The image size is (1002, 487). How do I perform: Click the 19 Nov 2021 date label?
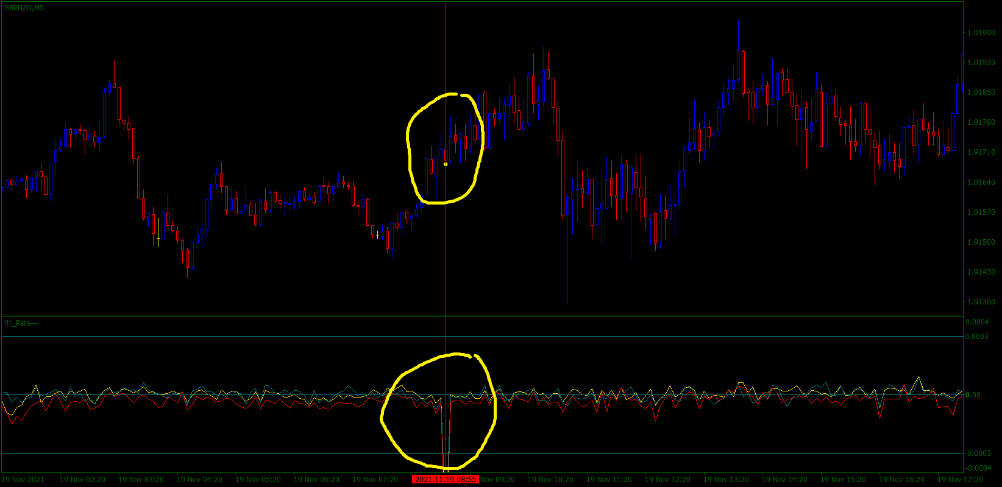(x=23, y=480)
